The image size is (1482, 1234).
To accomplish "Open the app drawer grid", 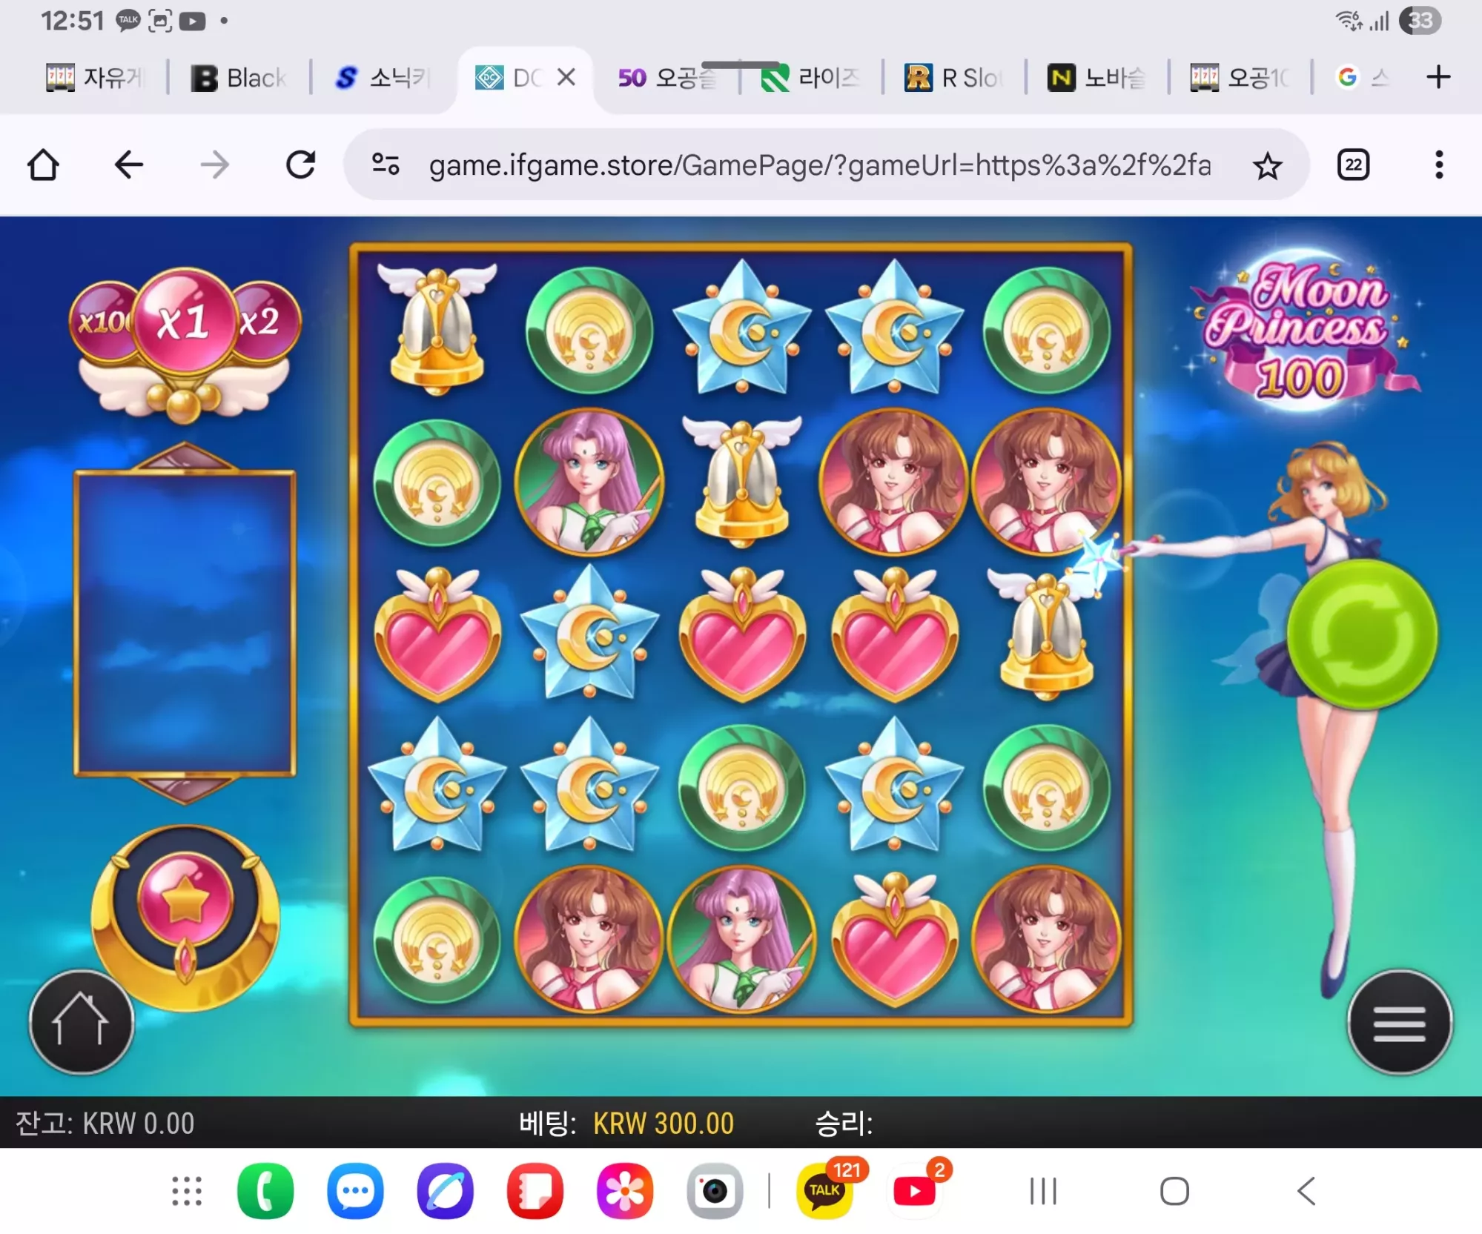I will coord(187,1191).
